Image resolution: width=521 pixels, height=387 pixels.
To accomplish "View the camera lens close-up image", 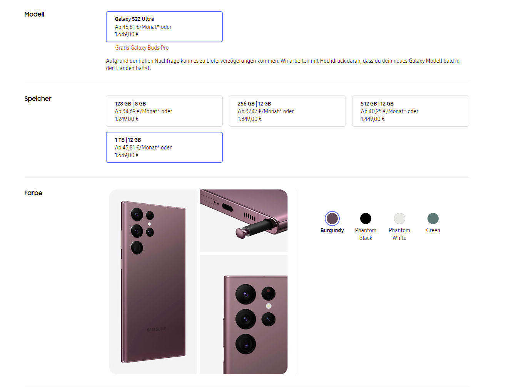I will tap(244, 315).
